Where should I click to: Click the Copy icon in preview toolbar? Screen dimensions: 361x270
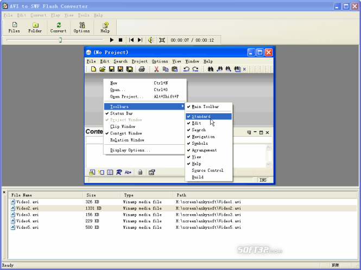pos(166,69)
